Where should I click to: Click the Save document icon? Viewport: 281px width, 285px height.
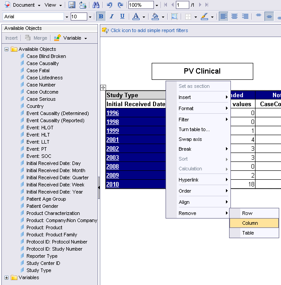coord(72,5)
